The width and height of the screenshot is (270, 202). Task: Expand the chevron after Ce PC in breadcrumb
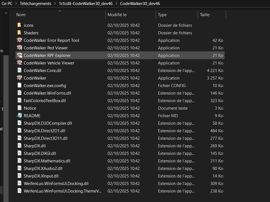pyautogui.click(x=16, y=4)
